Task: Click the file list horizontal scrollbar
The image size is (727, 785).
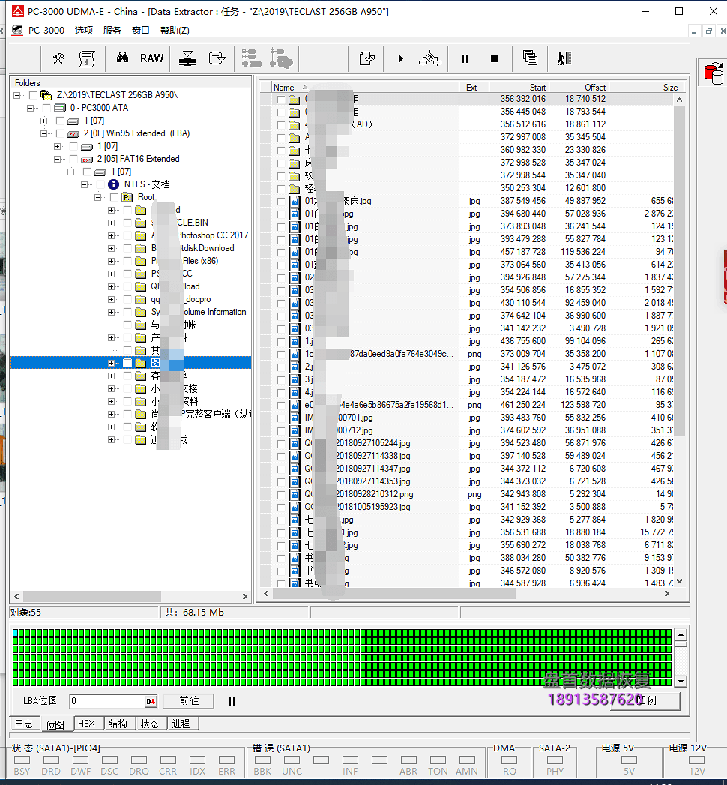Action: pyautogui.click(x=466, y=593)
